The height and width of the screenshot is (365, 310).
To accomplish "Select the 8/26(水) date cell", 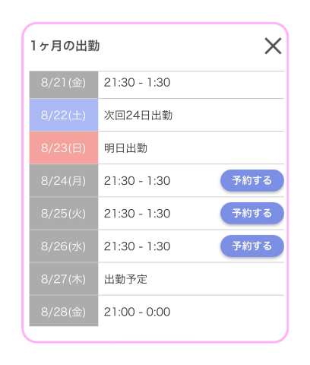I will click(64, 246).
